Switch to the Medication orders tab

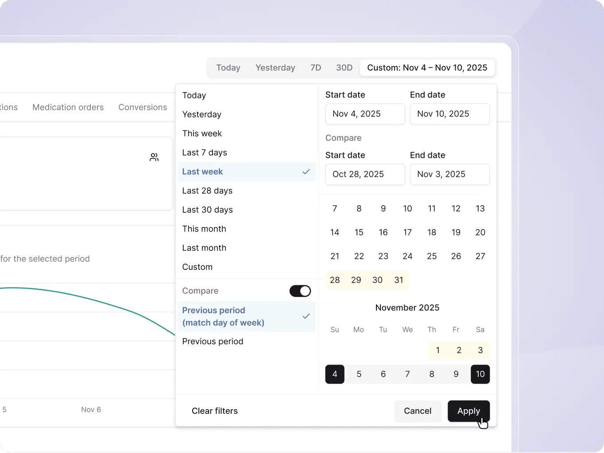68,107
